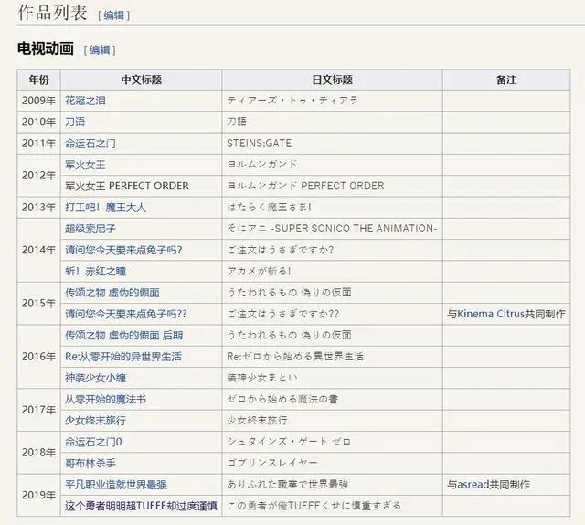The width and height of the screenshot is (585, 525).
Task: Open the 超级索尼子 link
Action: (90, 229)
